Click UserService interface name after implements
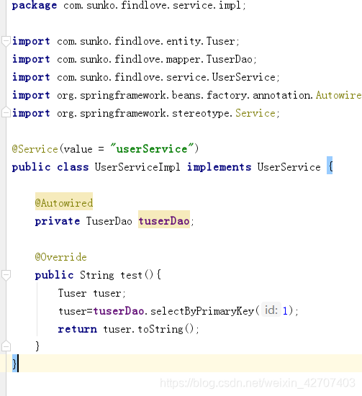 tap(289, 167)
